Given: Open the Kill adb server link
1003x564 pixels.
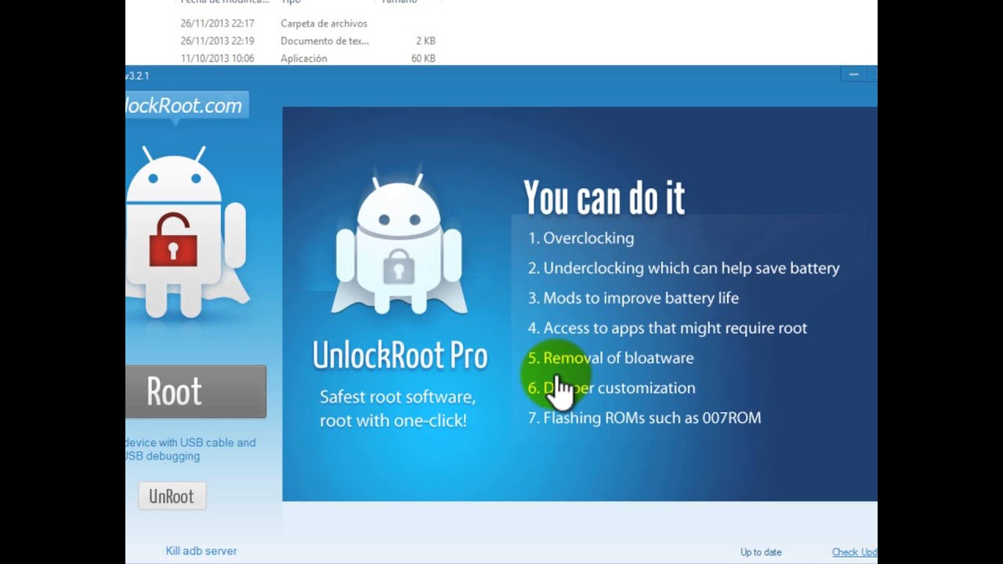Looking at the screenshot, I should 201,551.
